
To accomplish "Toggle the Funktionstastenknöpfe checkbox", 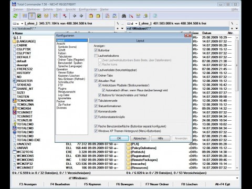I will coord(96,117).
